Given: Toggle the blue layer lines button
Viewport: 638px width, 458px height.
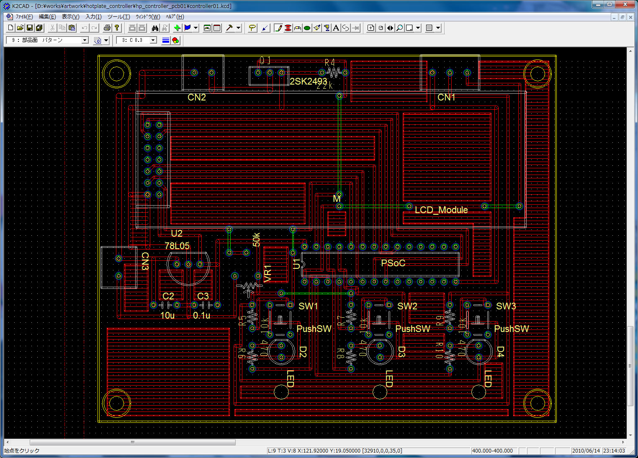Looking at the screenshot, I should [166, 40].
